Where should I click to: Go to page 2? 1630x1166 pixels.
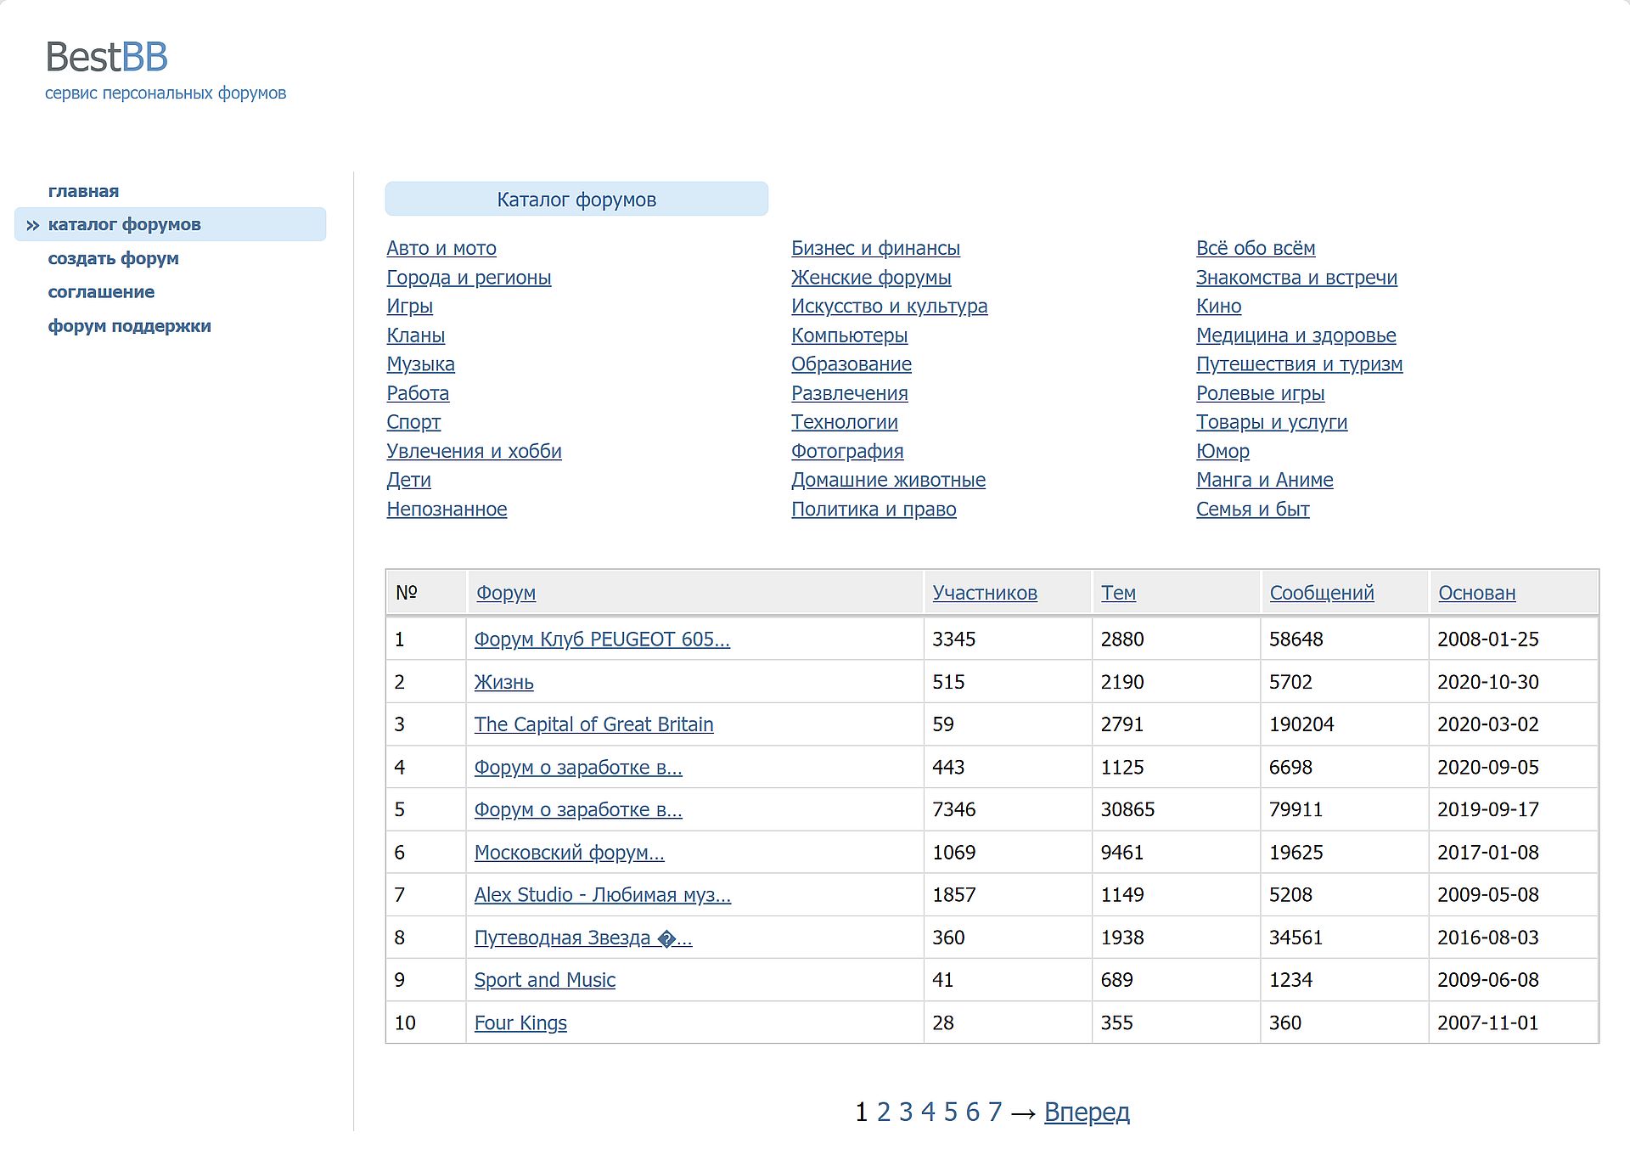point(883,1112)
